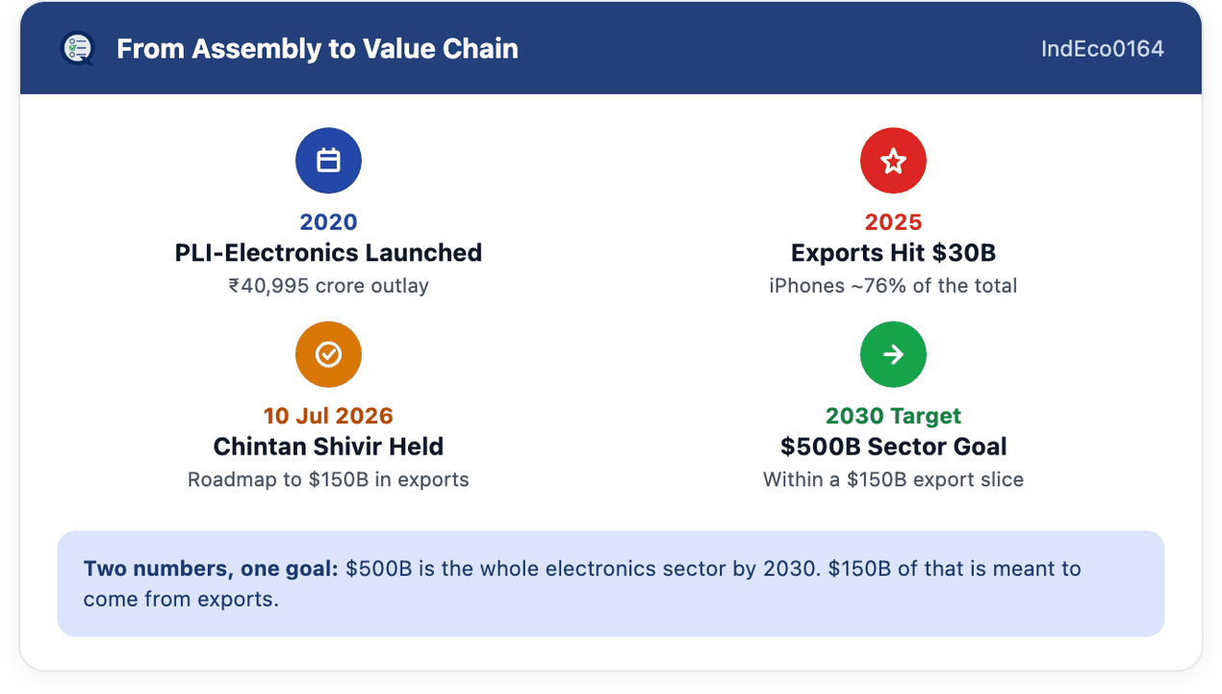Image resolution: width=1222 pixels, height=694 pixels.
Task: Open the PLI-Electronics Launched heading
Action: click(328, 253)
